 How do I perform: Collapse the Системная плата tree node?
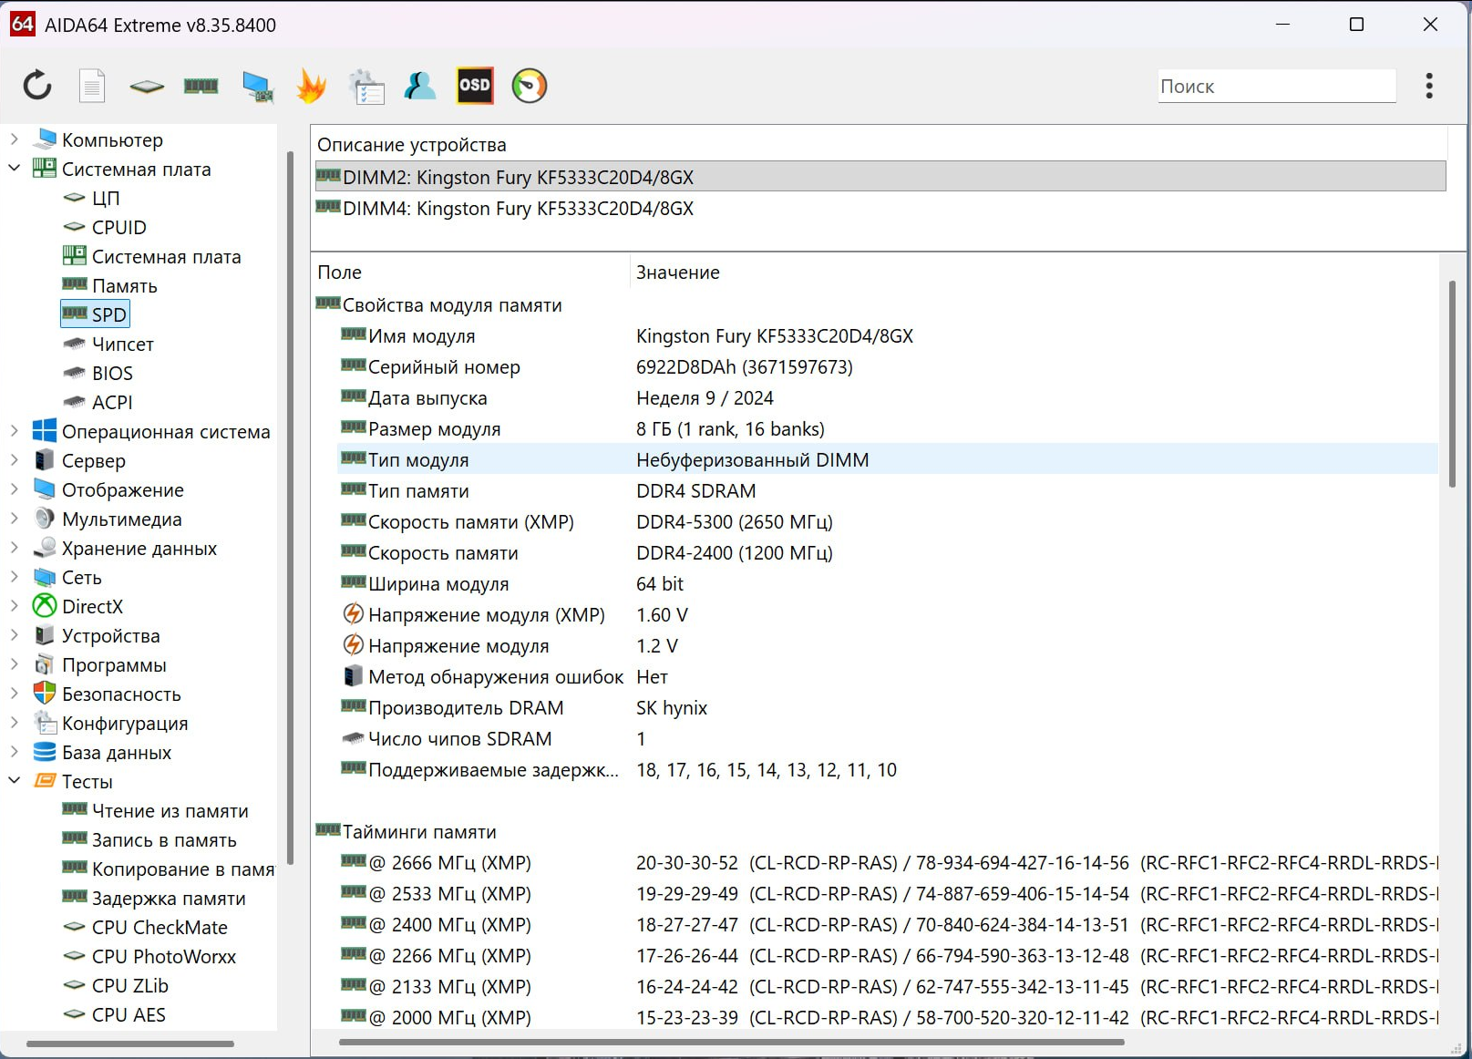pos(14,169)
